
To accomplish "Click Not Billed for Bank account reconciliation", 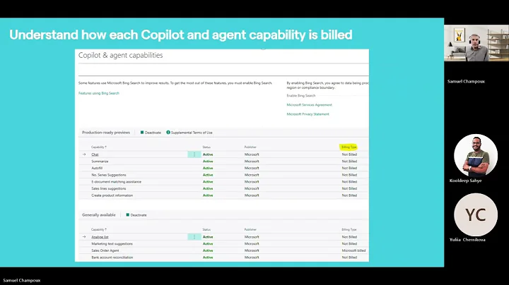I will [349, 257].
